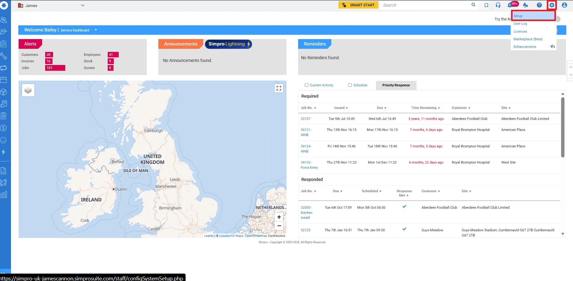Viewport: 573px width, 281px height.
Task: Zoom in on the map
Action: point(279,217)
